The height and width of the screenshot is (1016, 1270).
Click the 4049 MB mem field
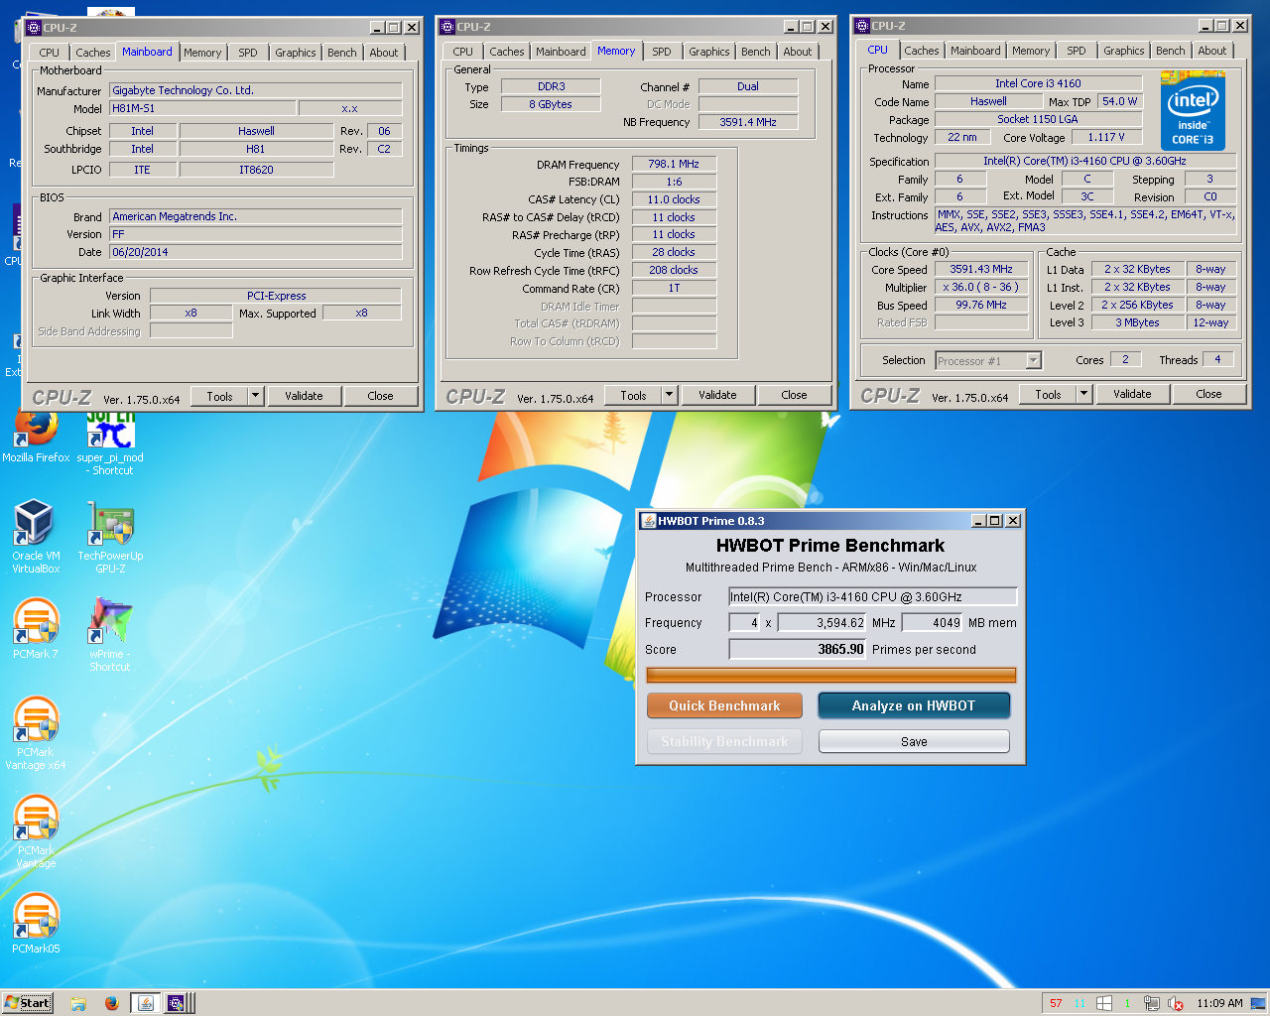[933, 622]
